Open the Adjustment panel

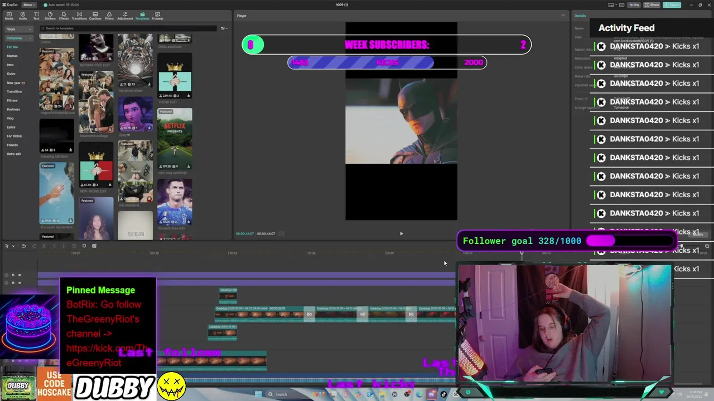point(125,16)
